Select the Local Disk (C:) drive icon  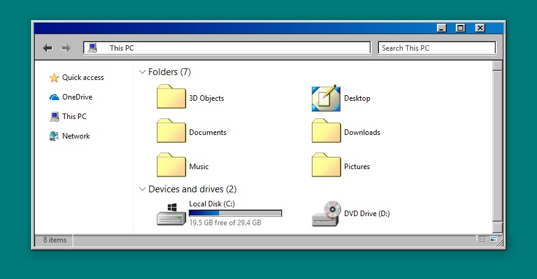tap(171, 214)
